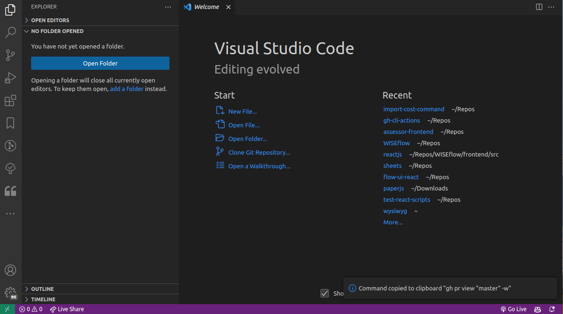Open recent paperjs project

[394, 188]
